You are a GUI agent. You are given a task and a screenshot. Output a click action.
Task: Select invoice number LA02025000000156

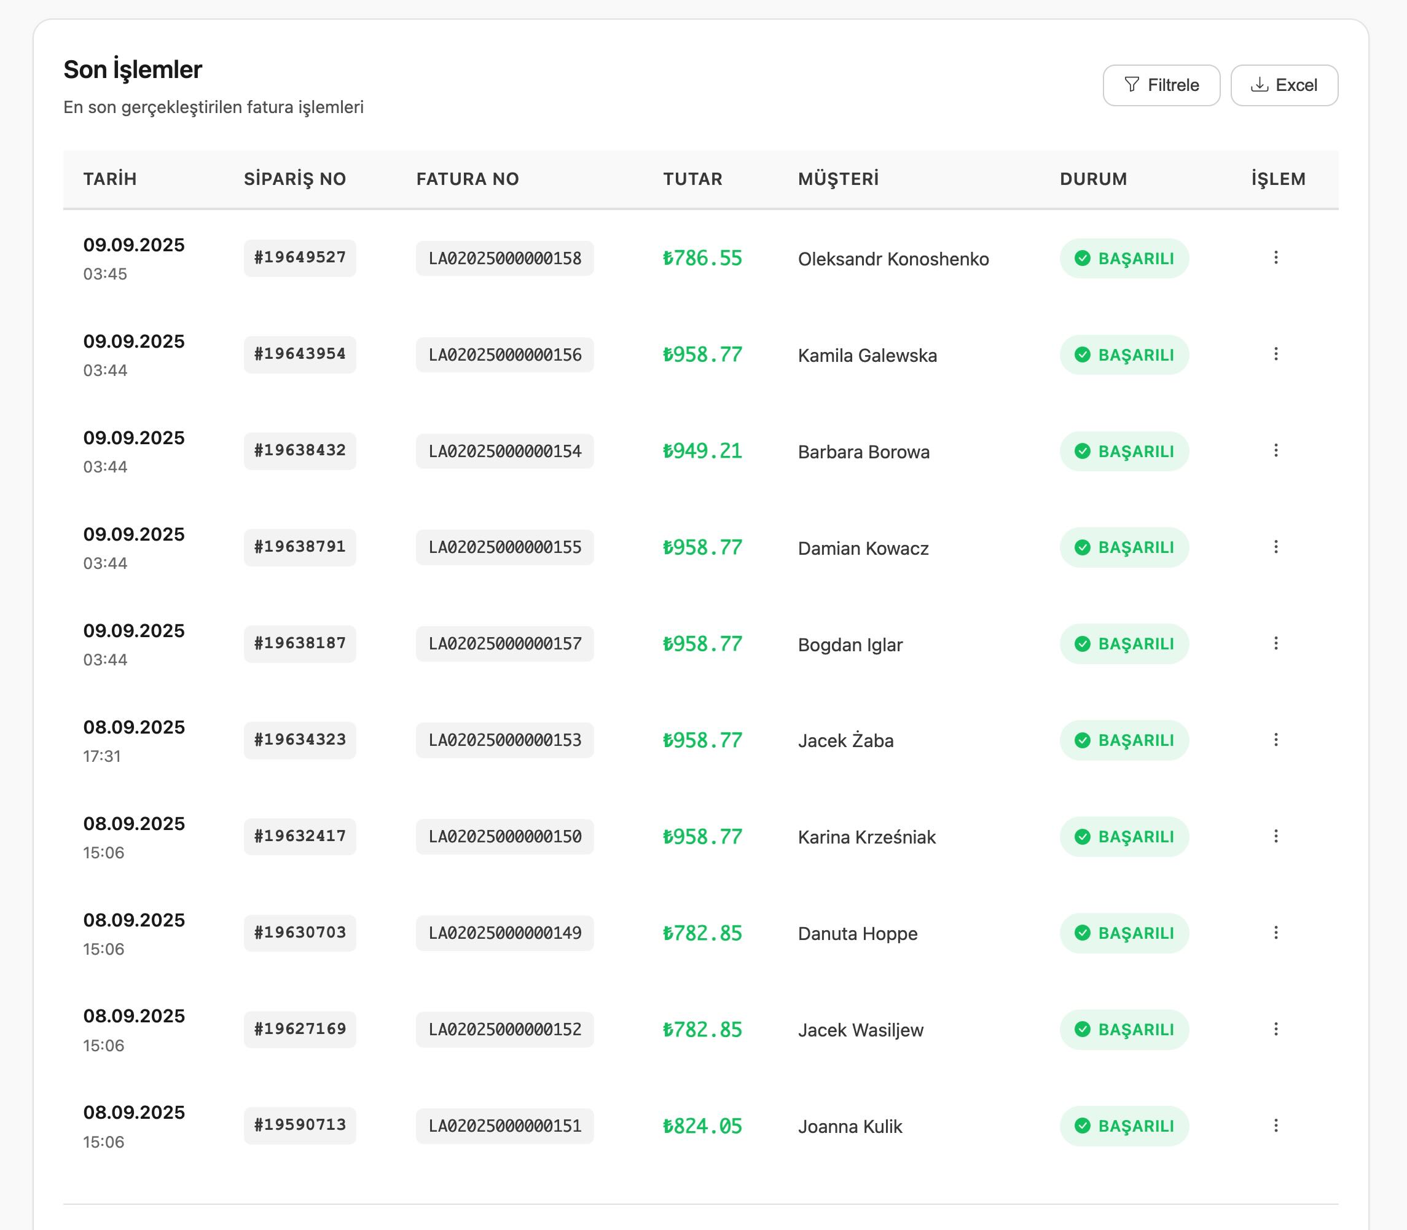504,355
